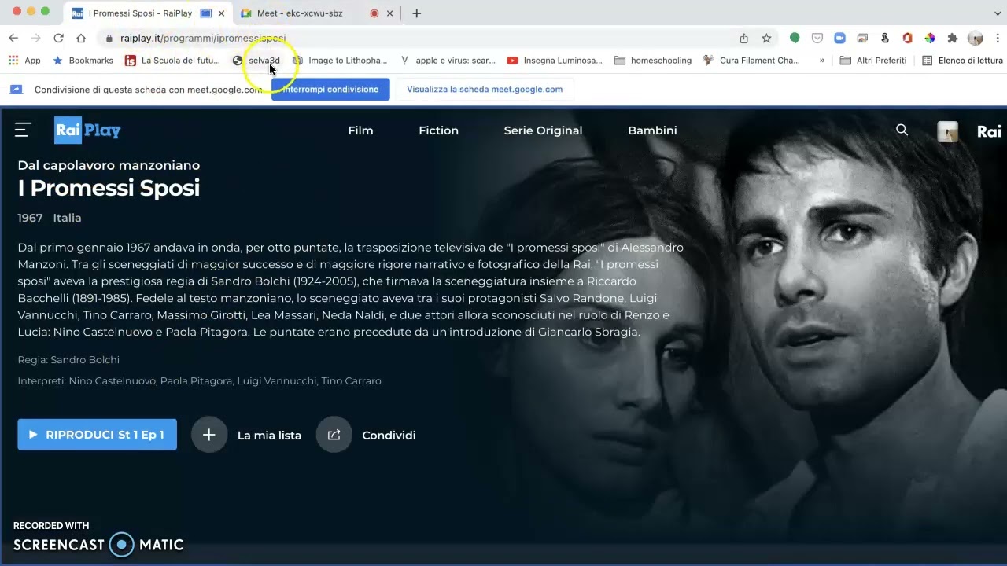
Task: Click the Condividi share icon
Action: [334, 435]
